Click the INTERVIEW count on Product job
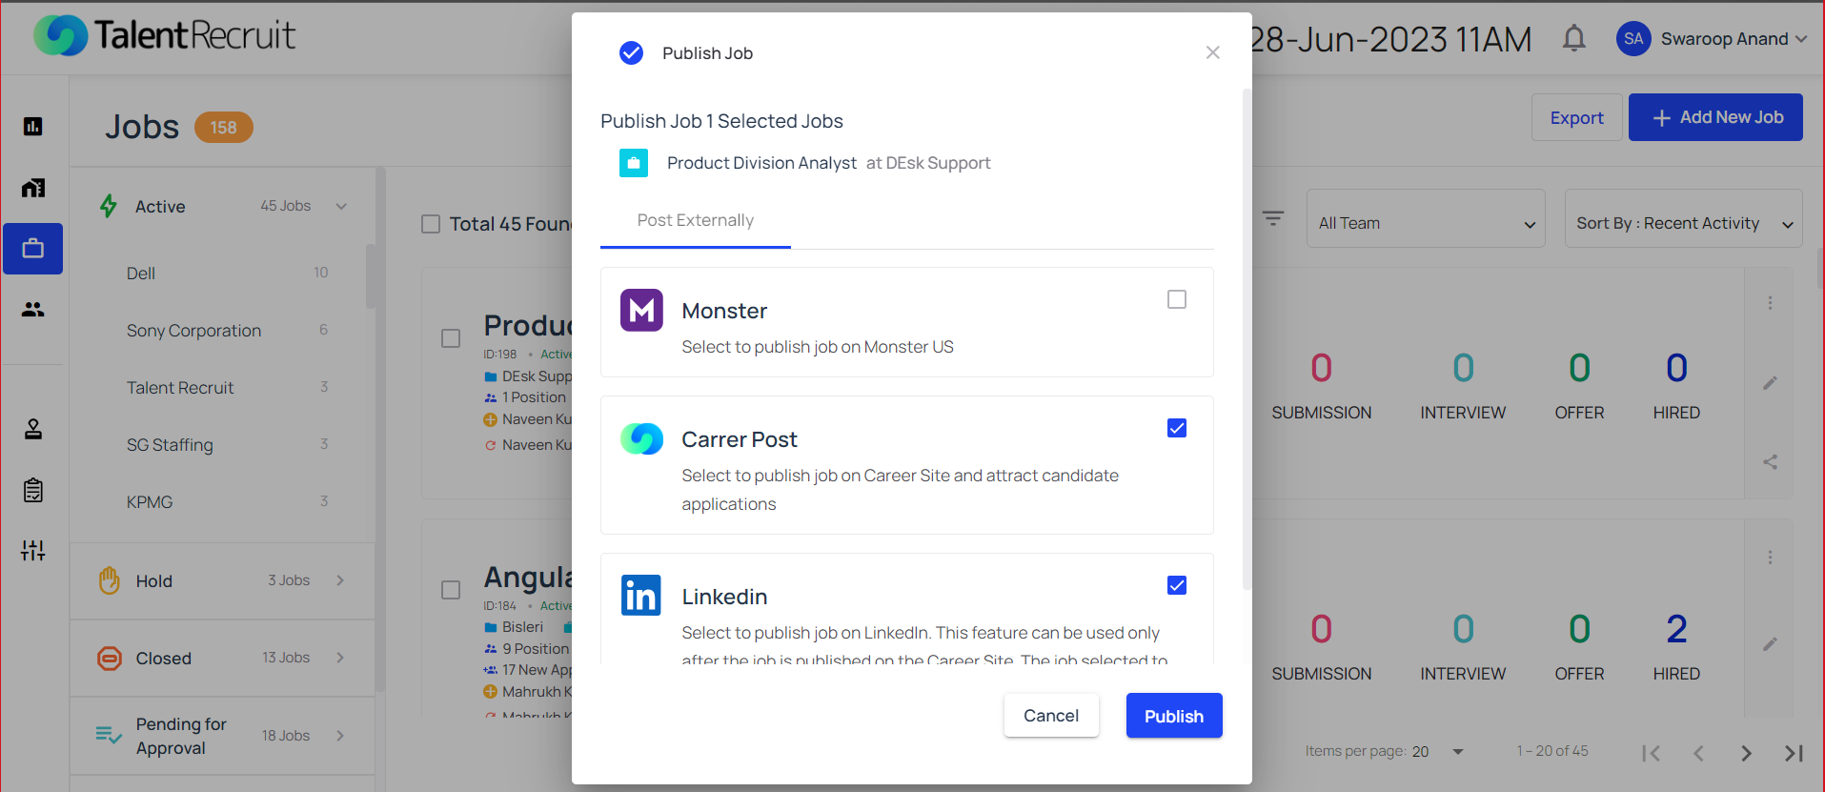The width and height of the screenshot is (1825, 792). tap(1463, 368)
